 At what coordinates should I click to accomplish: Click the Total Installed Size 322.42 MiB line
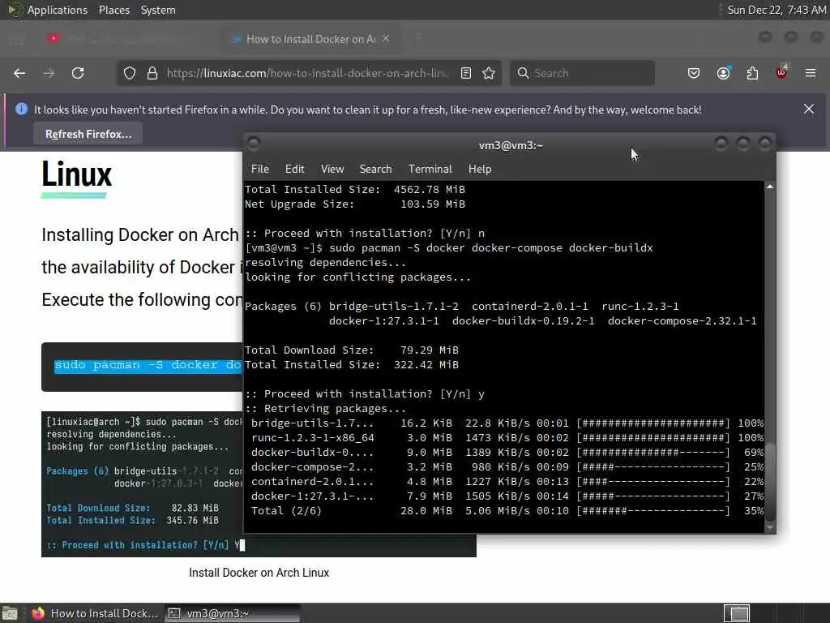coord(352,364)
